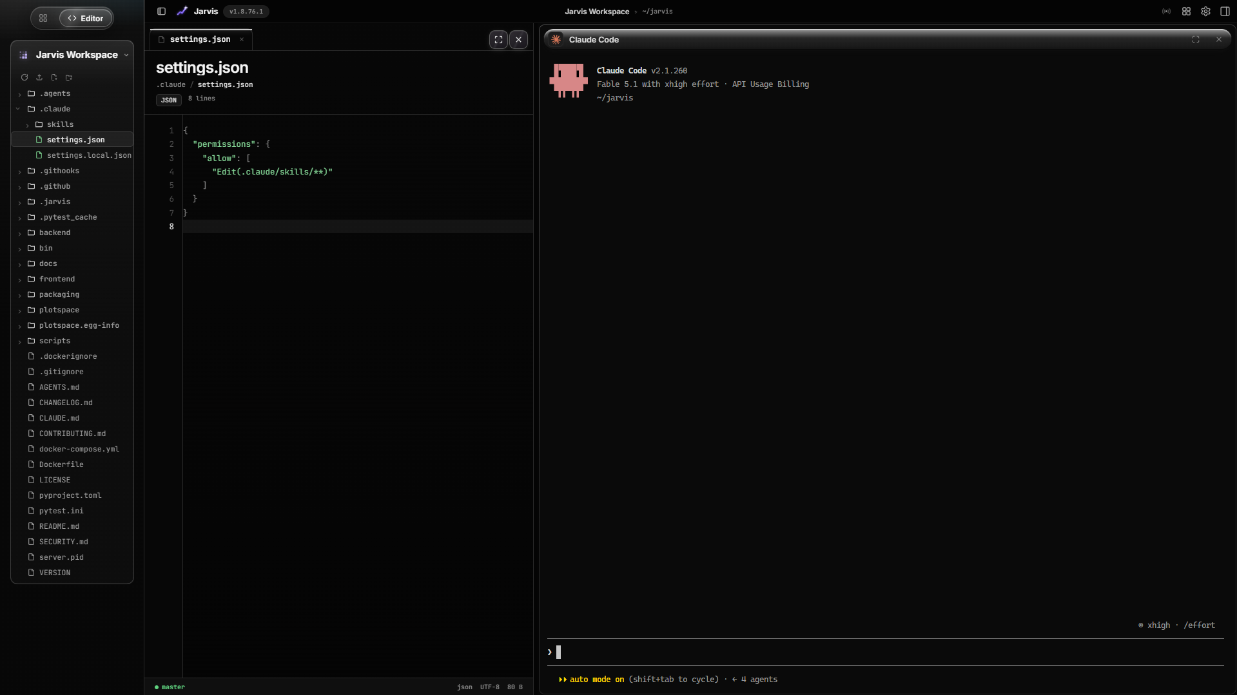The image size is (1237, 695).
Task: Open the Dockerfile
Action: pos(72,464)
